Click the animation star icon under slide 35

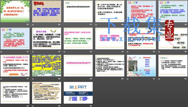tap(128, 52)
